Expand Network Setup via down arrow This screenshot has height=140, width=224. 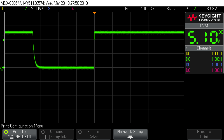tap(130, 137)
